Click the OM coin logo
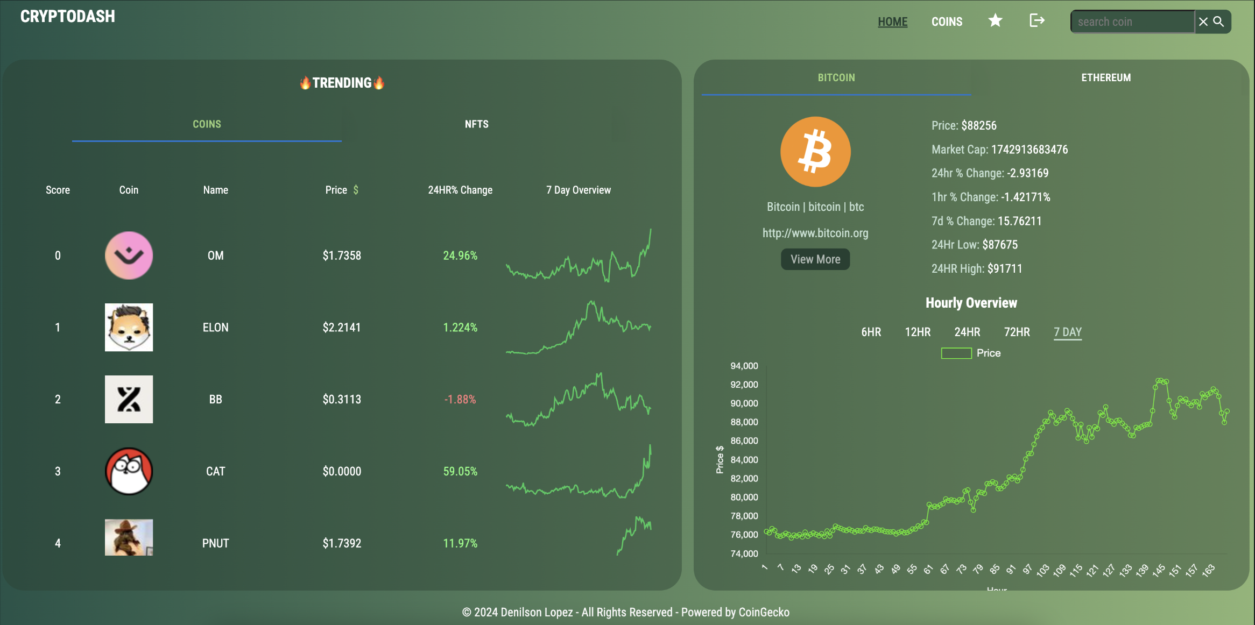Viewport: 1255px width, 625px height. tap(129, 255)
